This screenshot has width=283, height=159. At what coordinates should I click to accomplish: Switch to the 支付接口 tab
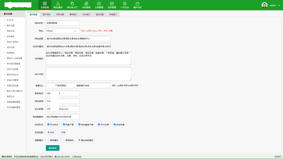pyautogui.click(x=86, y=14)
